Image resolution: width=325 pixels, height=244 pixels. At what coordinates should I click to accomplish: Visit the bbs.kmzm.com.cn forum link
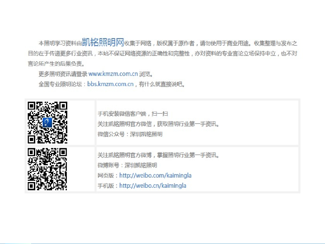pyautogui.click(x=110, y=84)
